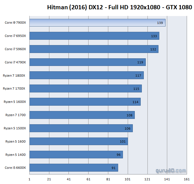Screen dimensions: 194x184
Task: Click the 119 value data label
Action: pyautogui.click(x=140, y=62)
